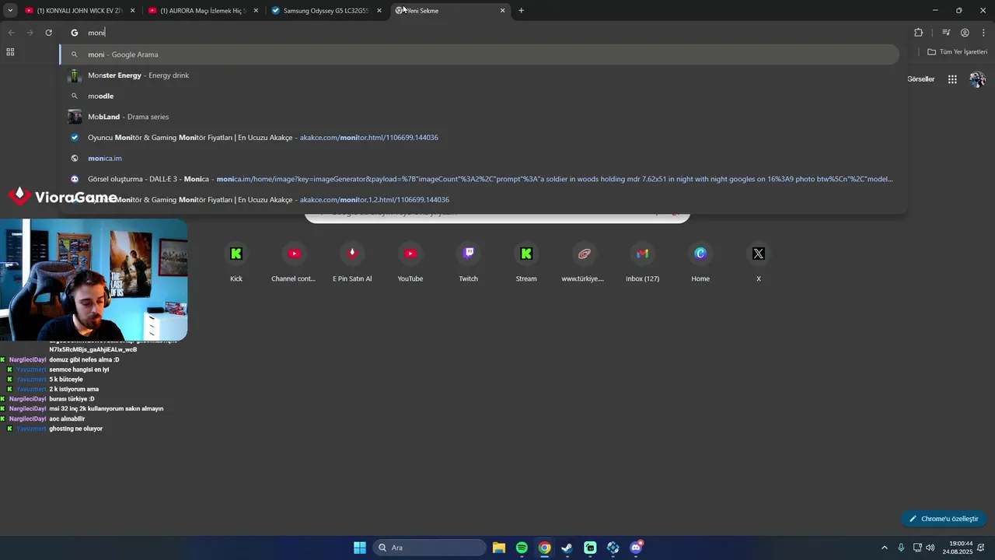Open the E Pin Satın Al shortcut

[x=352, y=263]
